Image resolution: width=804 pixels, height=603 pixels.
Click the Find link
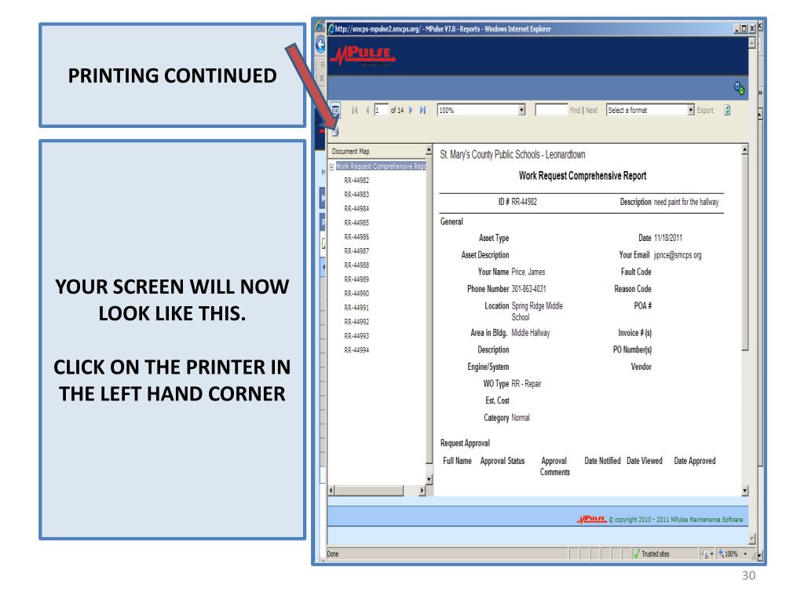pyautogui.click(x=575, y=110)
